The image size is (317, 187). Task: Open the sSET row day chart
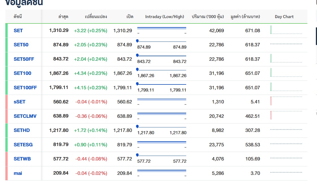tap(286, 101)
